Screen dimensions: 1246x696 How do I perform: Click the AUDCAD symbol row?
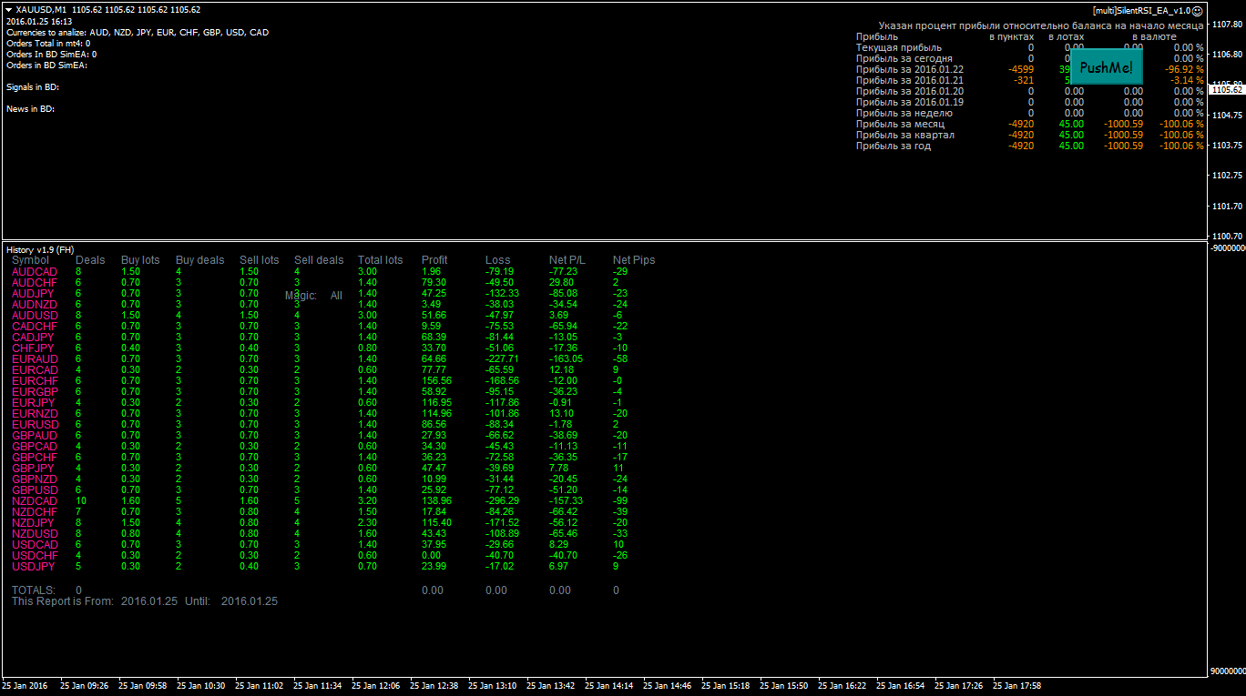(35, 271)
